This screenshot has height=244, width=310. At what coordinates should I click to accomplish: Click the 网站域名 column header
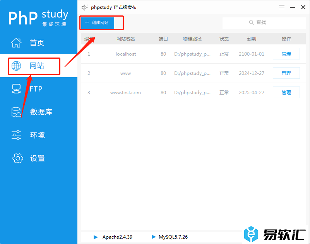pos(125,39)
